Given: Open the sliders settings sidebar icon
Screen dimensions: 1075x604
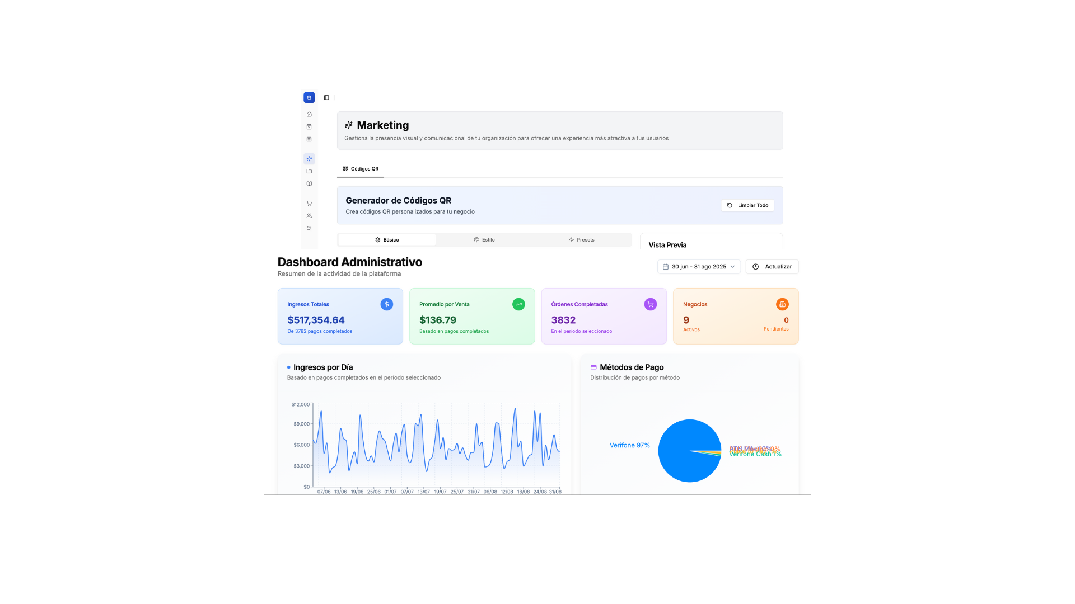Looking at the screenshot, I should tap(309, 228).
